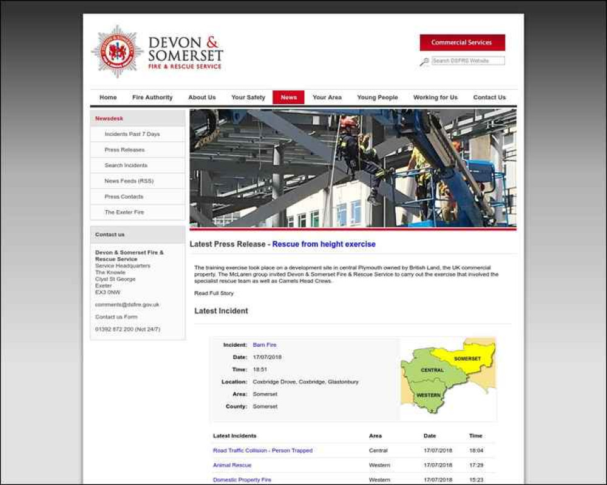Open the Animal Rescue incident link

232,465
